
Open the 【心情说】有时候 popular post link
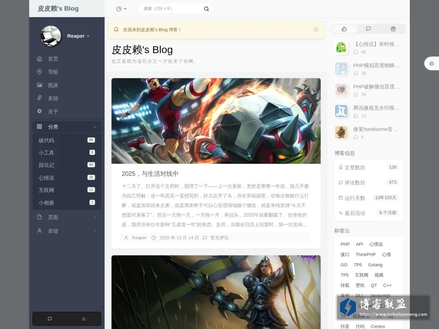(x=376, y=44)
